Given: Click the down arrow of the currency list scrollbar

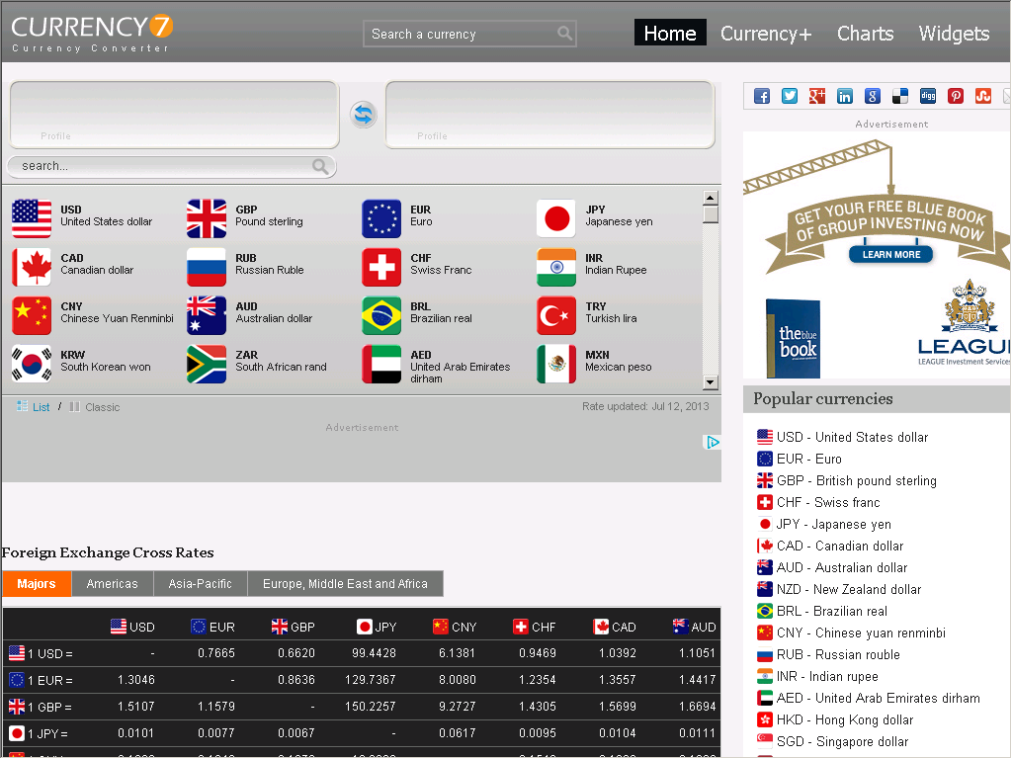Looking at the screenshot, I should [710, 382].
